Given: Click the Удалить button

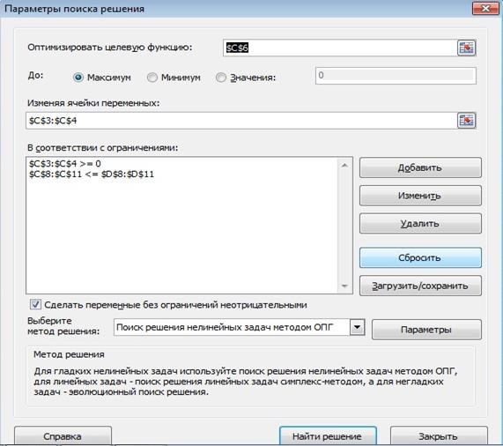Looking at the screenshot, I should click(420, 223).
